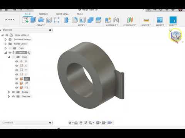Collapse the component's Origin folder
The image size is (185, 138).
9,57
